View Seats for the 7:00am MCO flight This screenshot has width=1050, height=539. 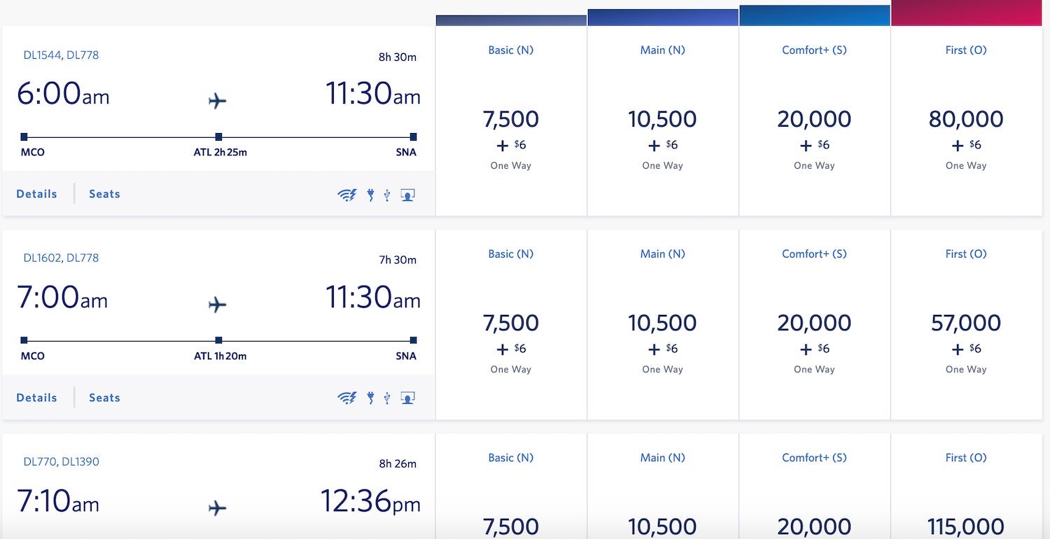coord(104,398)
